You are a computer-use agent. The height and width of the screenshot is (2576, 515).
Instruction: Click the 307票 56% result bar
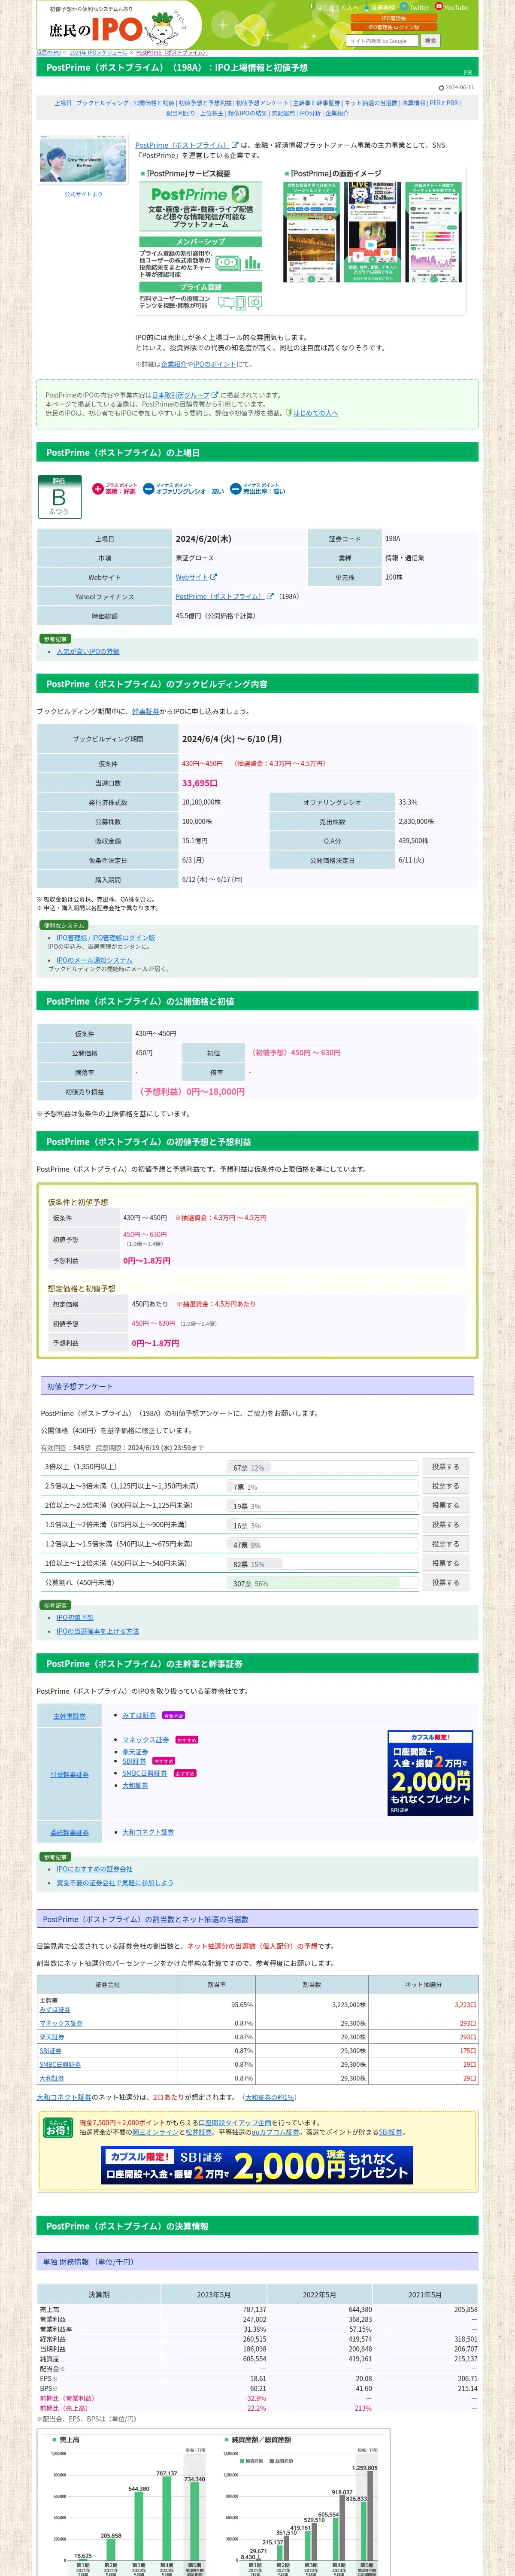[321, 1583]
